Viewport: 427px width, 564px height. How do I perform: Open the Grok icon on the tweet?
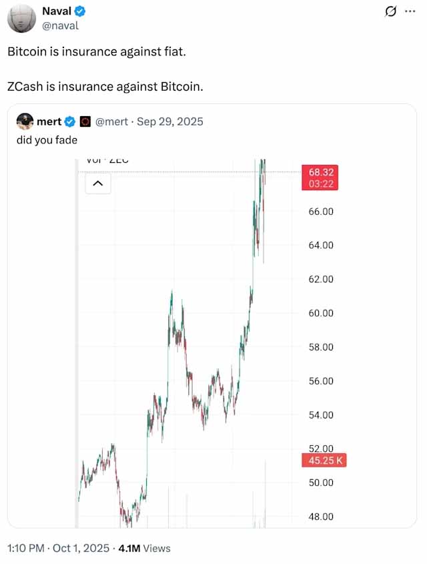click(392, 12)
